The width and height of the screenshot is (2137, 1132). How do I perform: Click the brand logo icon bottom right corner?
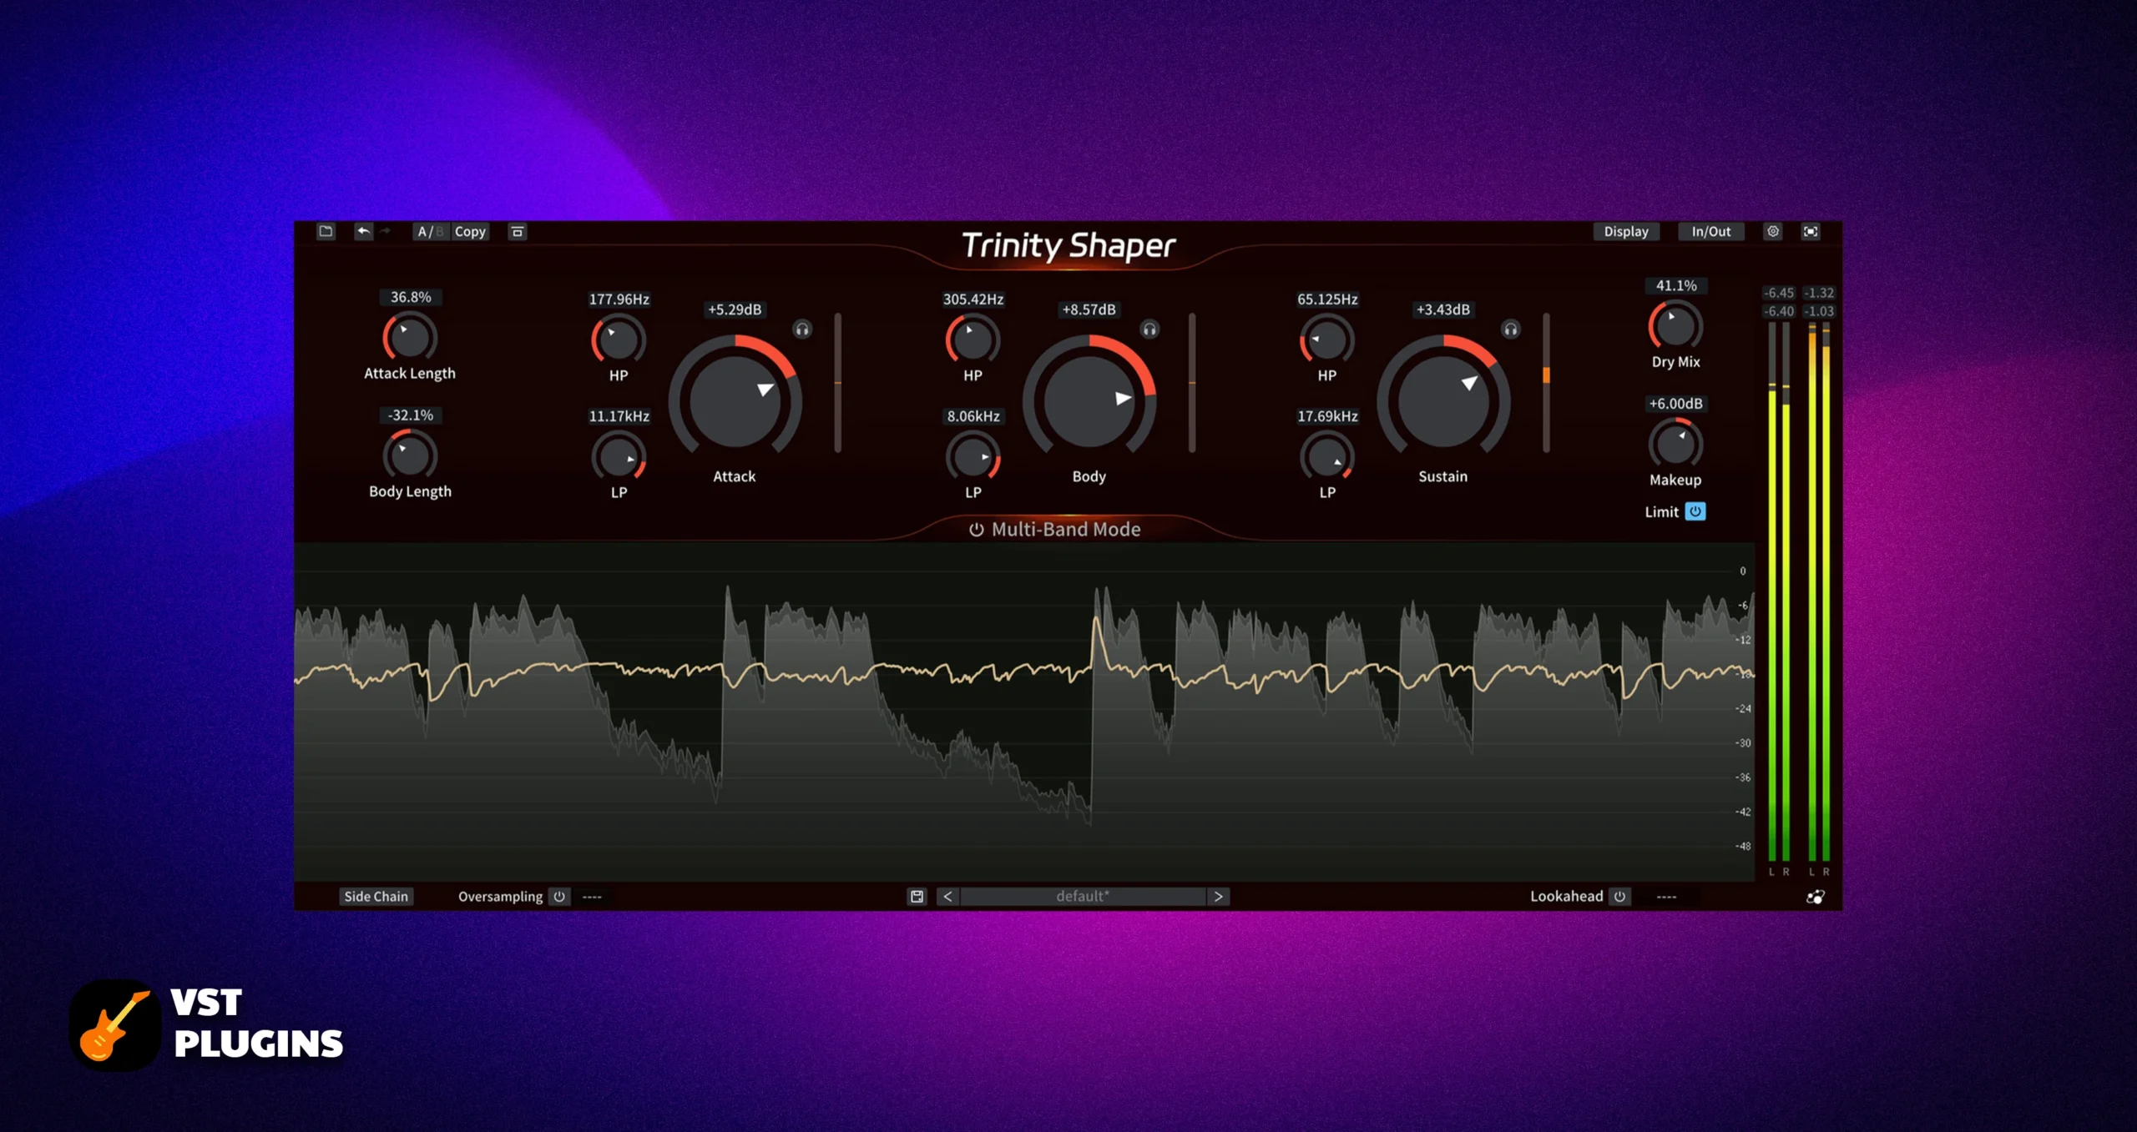[x=1815, y=897]
